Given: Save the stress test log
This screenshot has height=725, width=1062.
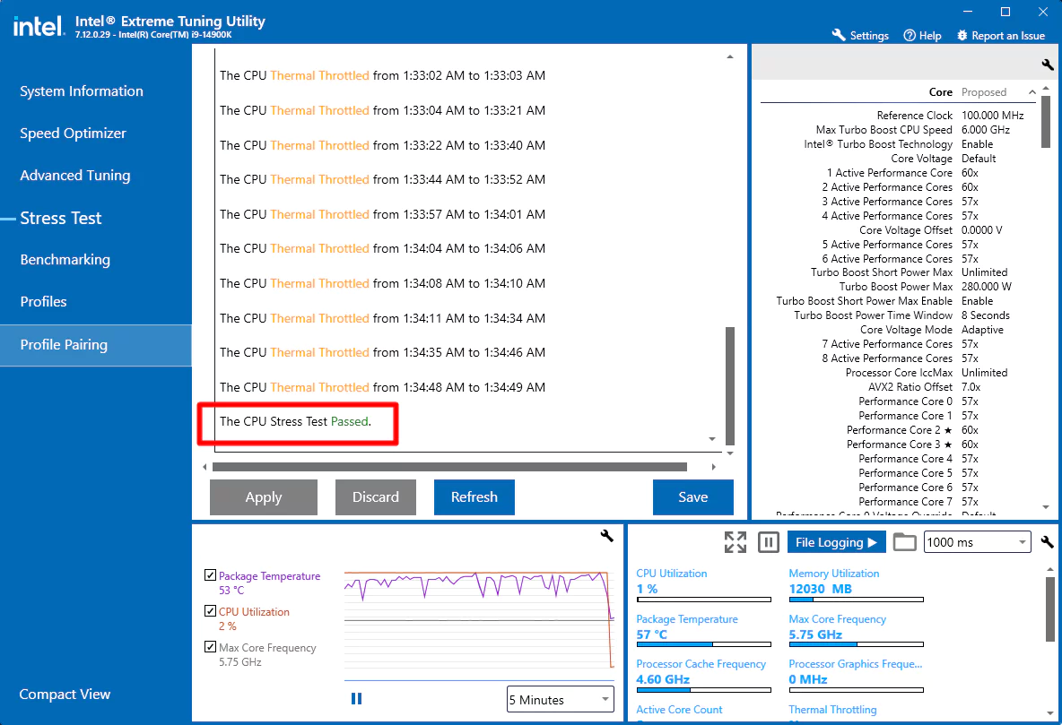Looking at the screenshot, I should click(692, 496).
